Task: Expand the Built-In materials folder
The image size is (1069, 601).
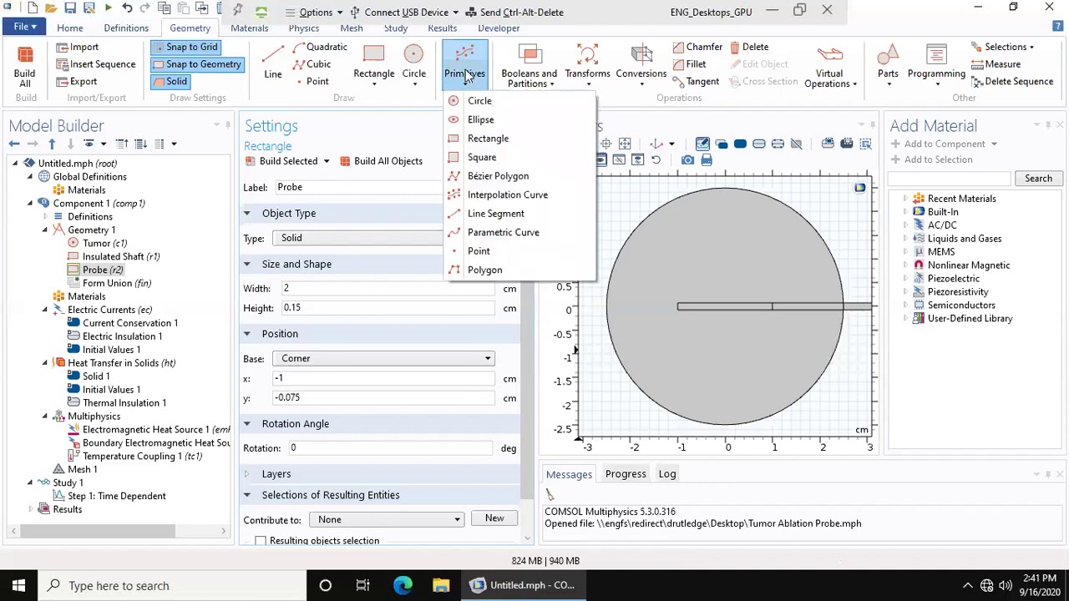Action: [x=905, y=212]
